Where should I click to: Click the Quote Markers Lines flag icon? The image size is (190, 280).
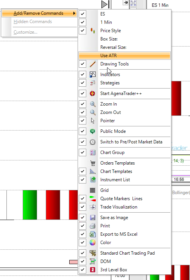92,199
